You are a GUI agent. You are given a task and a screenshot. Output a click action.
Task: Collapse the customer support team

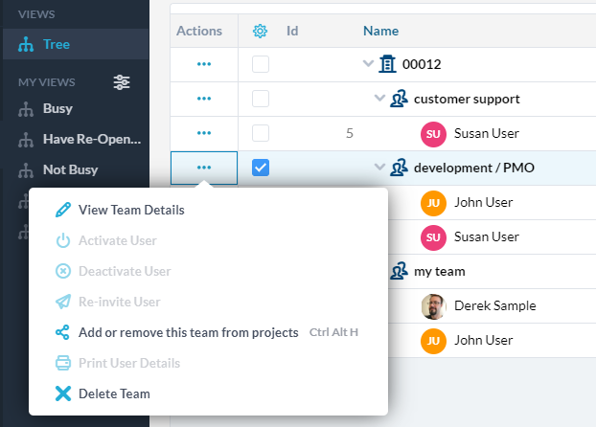tap(380, 99)
